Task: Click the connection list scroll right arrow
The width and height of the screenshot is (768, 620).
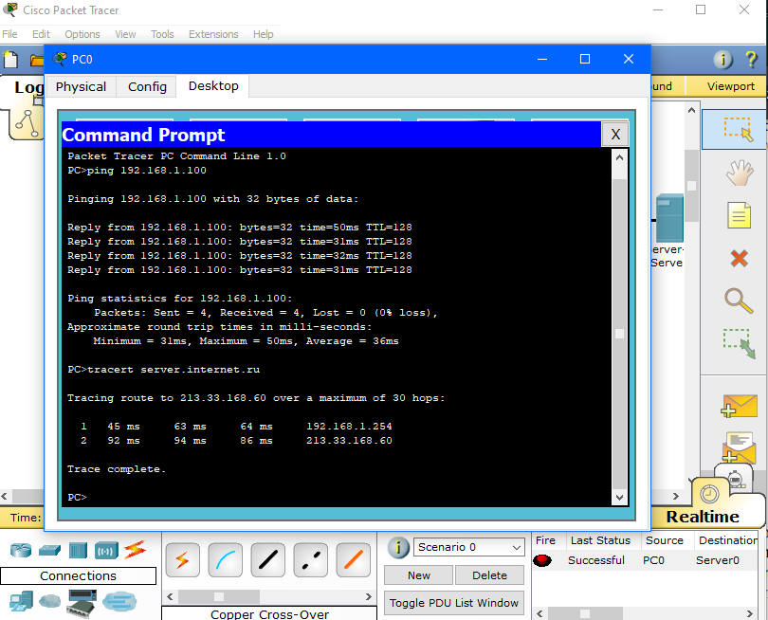Action: click(x=368, y=596)
